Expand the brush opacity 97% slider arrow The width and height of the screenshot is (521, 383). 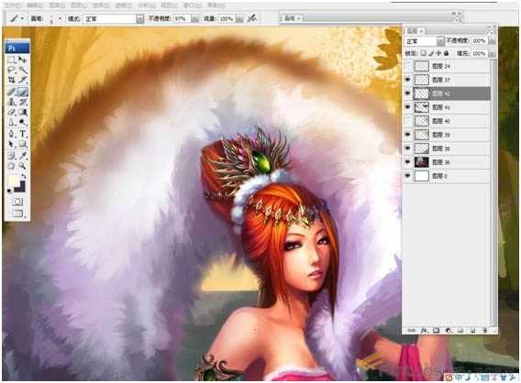click(x=195, y=19)
